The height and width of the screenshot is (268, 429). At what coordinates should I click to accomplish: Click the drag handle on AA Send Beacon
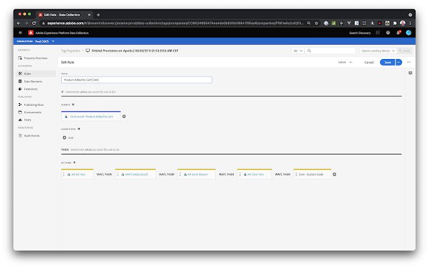tap(180, 174)
